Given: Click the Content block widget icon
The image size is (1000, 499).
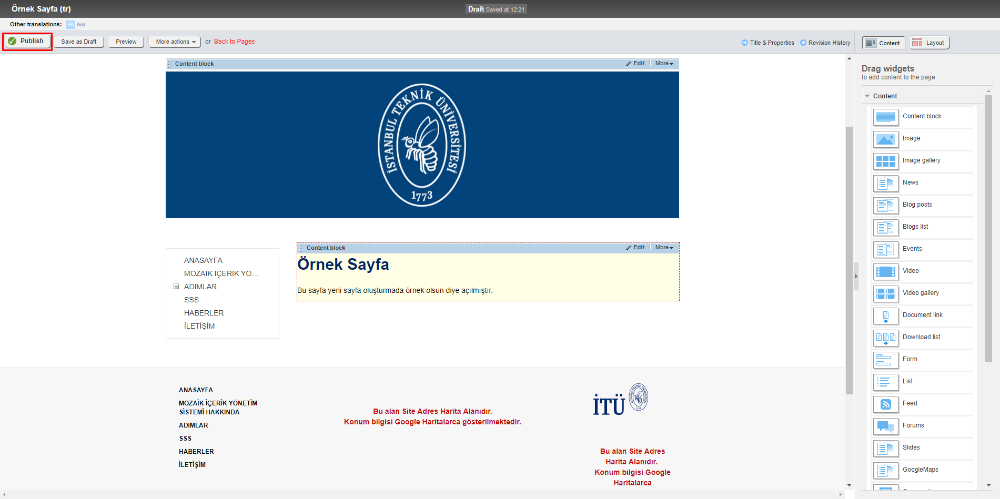Looking at the screenshot, I should [x=886, y=117].
